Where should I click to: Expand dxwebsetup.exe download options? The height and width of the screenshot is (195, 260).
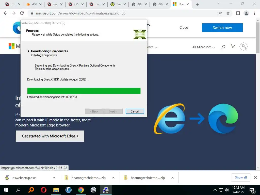click(x=54, y=178)
